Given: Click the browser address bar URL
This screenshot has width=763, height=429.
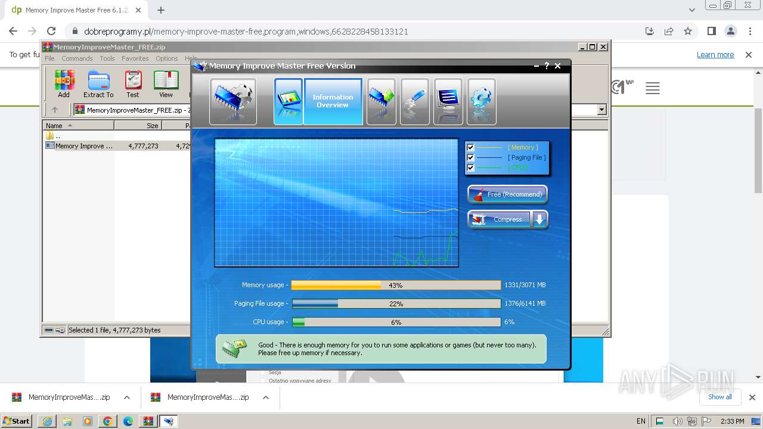Looking at the screenshot, I should click(x=246, y=31).
